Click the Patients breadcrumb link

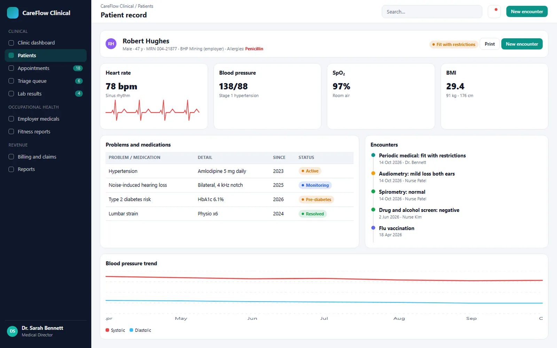click(x=146, y=6)
